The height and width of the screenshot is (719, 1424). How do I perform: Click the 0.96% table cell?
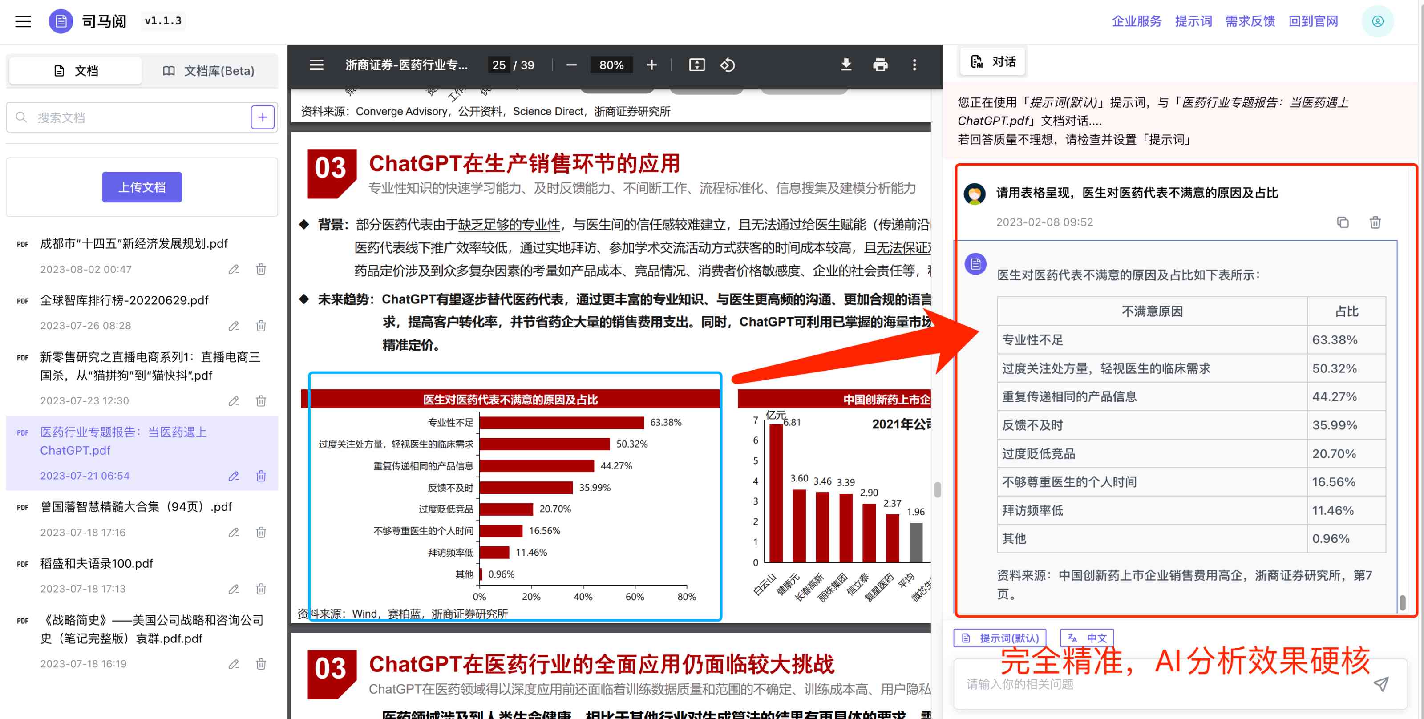click(1347, 539)
